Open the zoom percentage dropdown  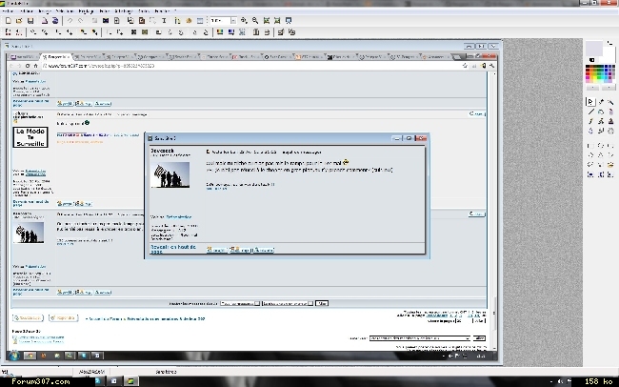pyautogui.click(x=233, y=20)
